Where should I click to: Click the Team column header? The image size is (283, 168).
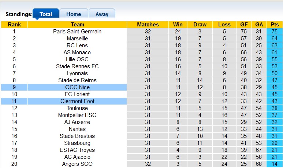pos(77,25)
